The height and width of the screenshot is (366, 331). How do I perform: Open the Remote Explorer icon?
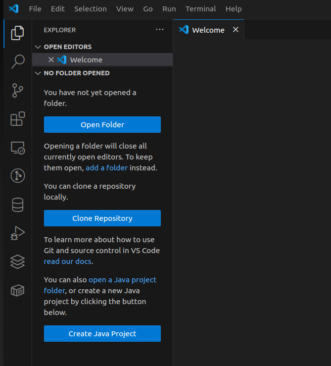[x=17, y=148]
